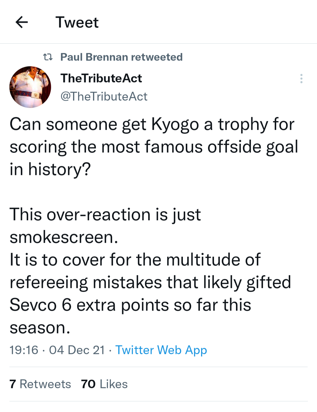The image size is (317, 412).
Task: Open the @TheTributeAct handle
Action: point(104,97)
